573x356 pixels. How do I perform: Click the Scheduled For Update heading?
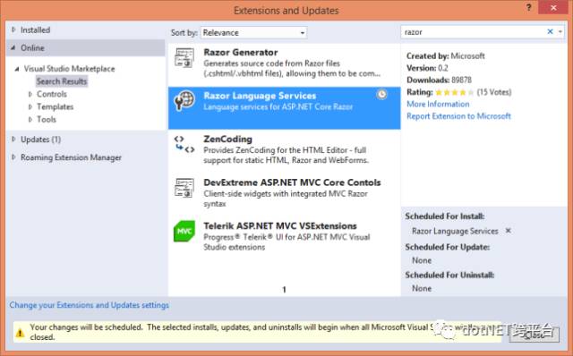pos(448,247)
